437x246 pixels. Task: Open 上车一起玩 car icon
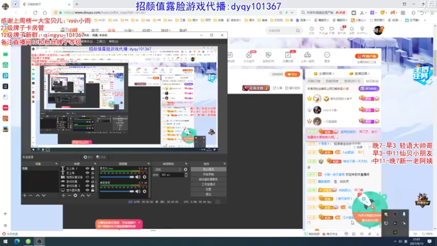(x=308, y=55)
